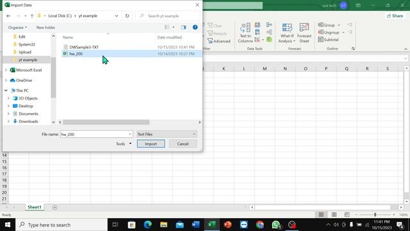The image size is (410, 231).
Task: Switch to Page Layout view in status bar
Action: coord(334,215)
